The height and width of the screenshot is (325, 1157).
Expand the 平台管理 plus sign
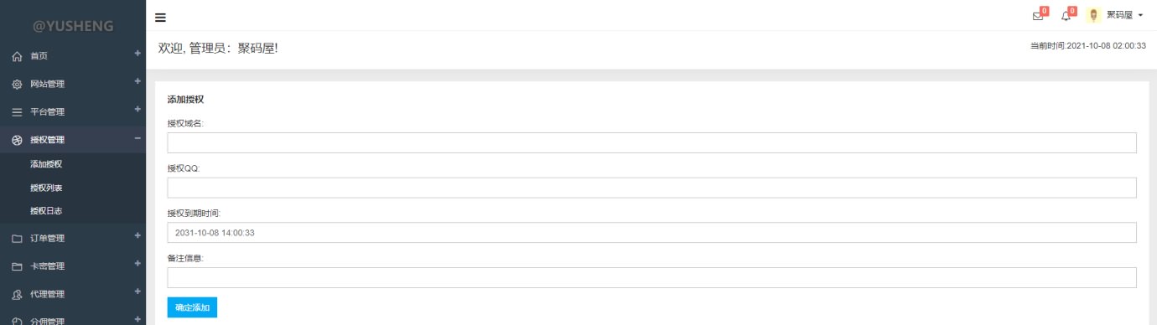137,109
